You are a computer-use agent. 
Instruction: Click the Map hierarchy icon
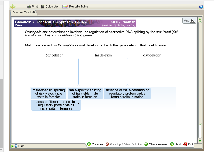[x=192, y=21]
